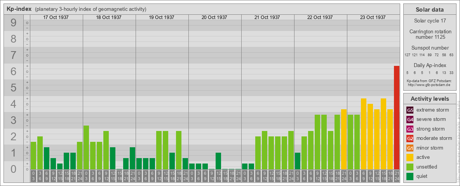460x186 pixels.
Task: Click Ap-index value 33
Action: coord(452,72)
